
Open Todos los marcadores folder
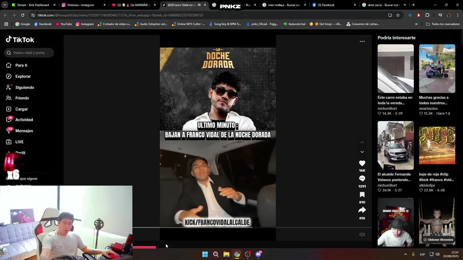[x=442, y=24]
